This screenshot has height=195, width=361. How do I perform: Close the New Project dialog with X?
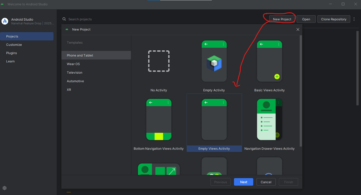tap(298, 29)
